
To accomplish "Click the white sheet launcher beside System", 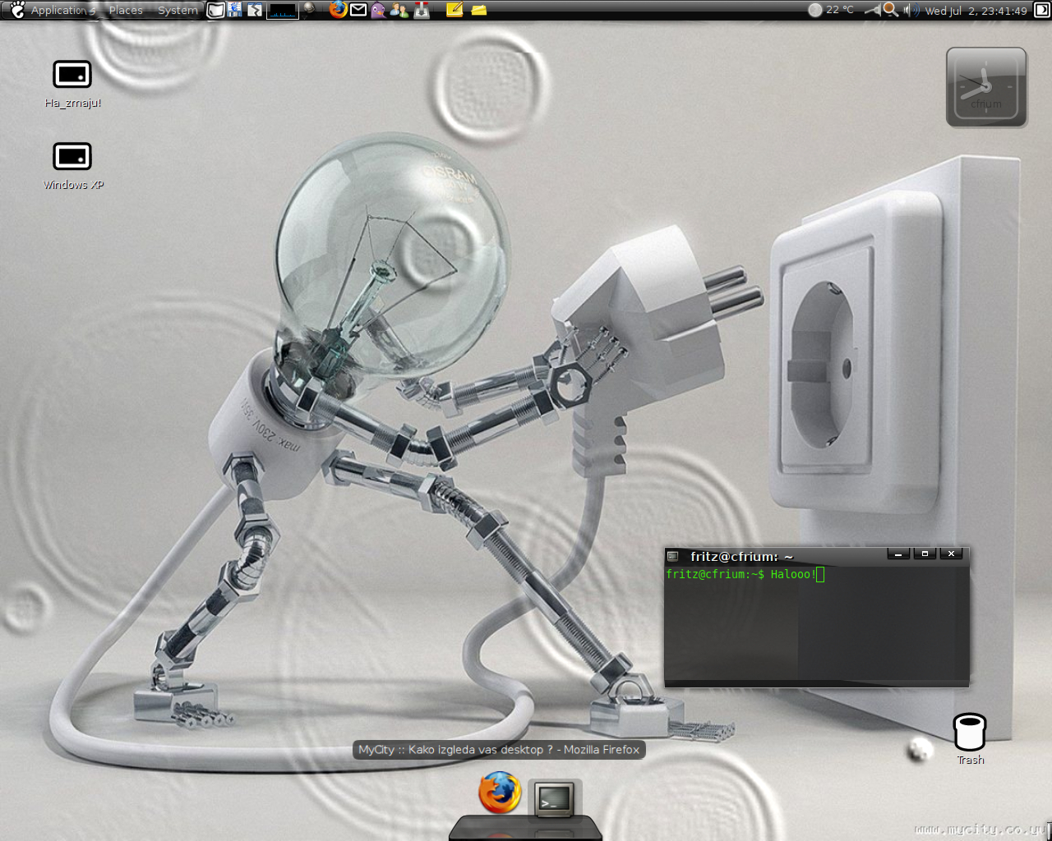I will click(x=215, y=10).
